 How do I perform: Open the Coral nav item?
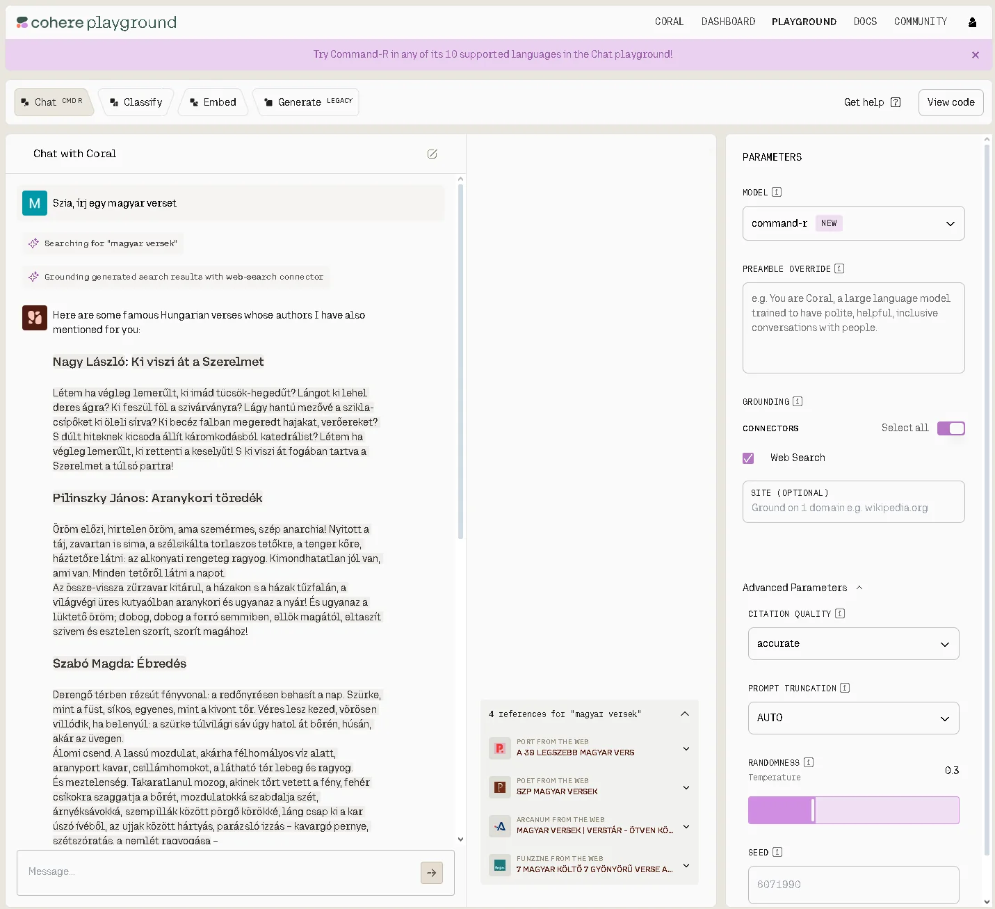pyautogui.click(x=669, y=22)
